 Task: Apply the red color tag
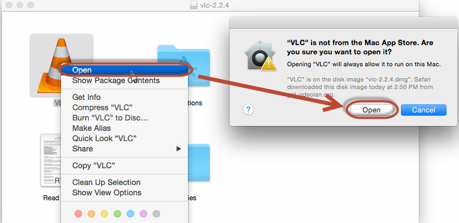79,214
